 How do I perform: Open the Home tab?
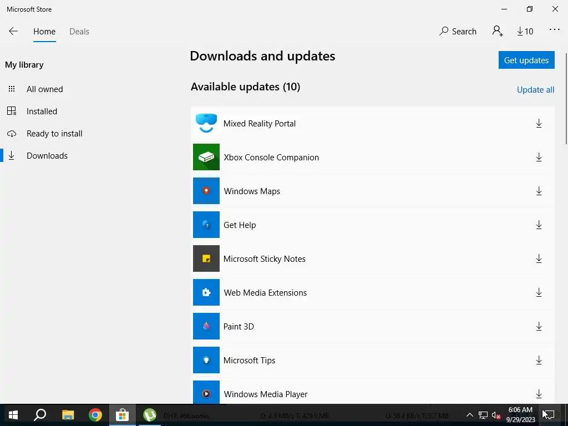pyautogui.click(x=44, y=32)
